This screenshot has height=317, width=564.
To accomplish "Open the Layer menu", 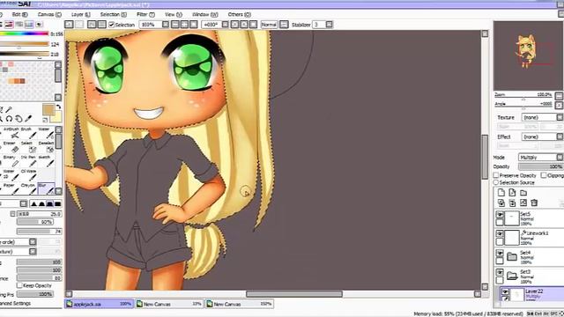I will (80, 14).
